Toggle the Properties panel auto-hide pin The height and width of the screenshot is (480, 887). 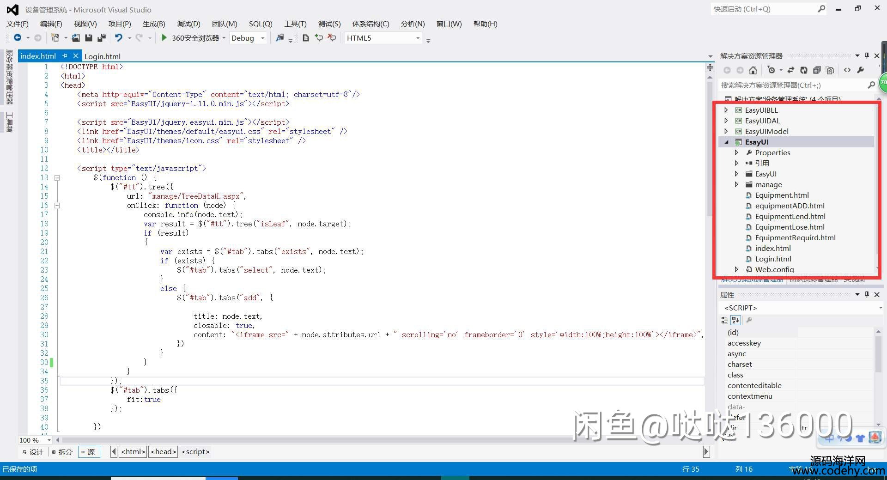click(867, 294)
